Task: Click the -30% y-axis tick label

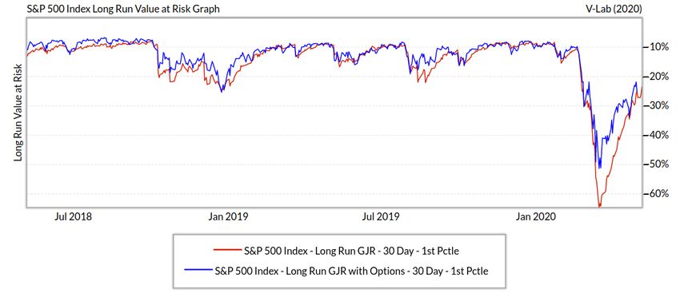Action: [659, 105]
